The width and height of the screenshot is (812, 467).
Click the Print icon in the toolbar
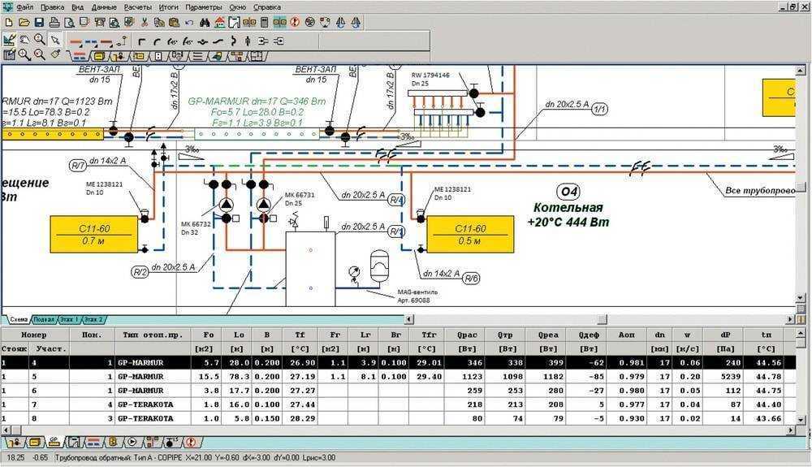point(54,22)
